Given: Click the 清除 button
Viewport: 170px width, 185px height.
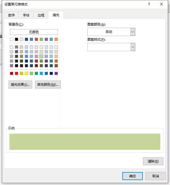Looking at the screenshot, I should coord(153,161).
